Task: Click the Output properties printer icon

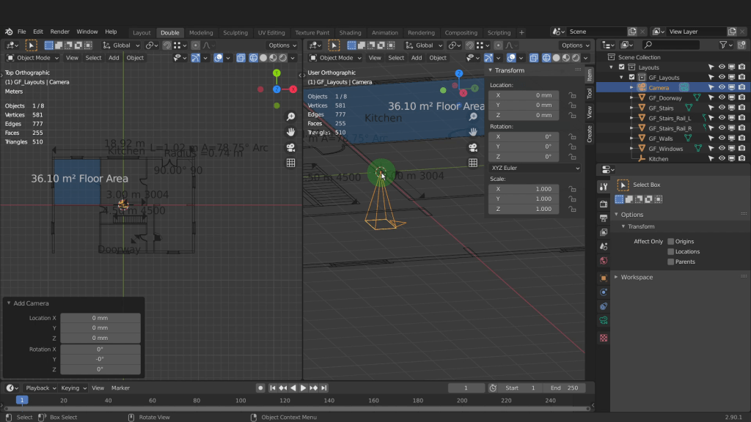Action: click(x=604, y=218)
